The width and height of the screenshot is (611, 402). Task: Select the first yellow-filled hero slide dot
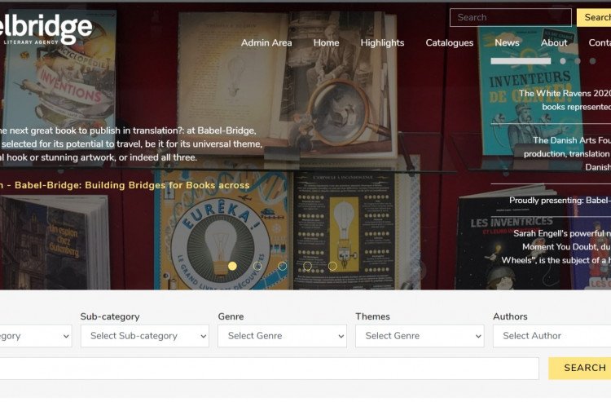pyautogui.click(x=232, y=266)
